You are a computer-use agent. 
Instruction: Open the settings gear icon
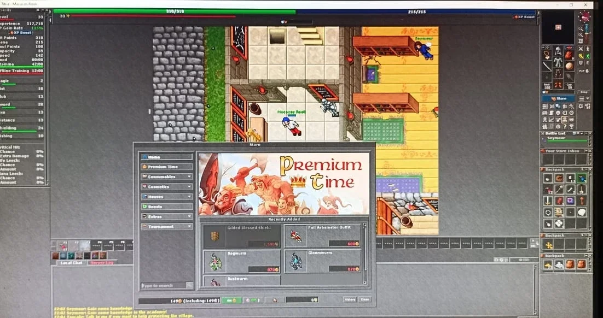[581, 105]
